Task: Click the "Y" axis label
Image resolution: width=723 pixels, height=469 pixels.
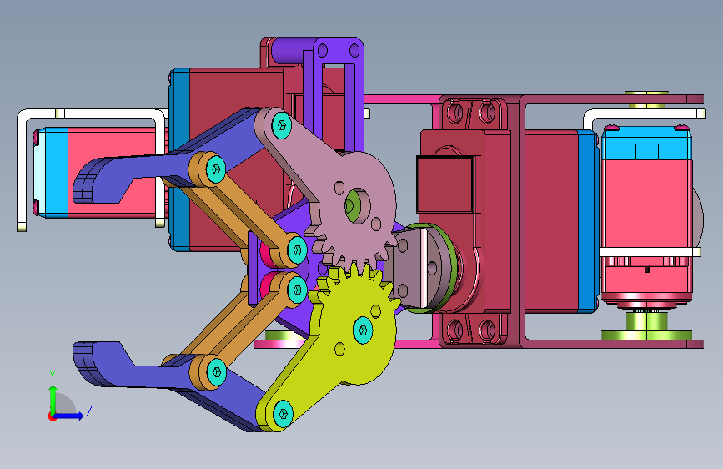Action: point(53,376)
